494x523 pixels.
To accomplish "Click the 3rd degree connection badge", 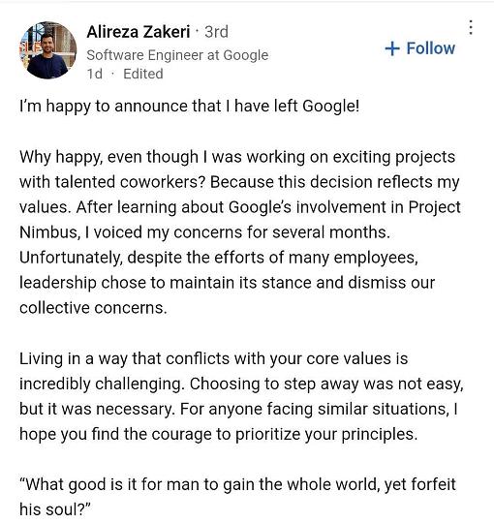I will tap(216, 32).
